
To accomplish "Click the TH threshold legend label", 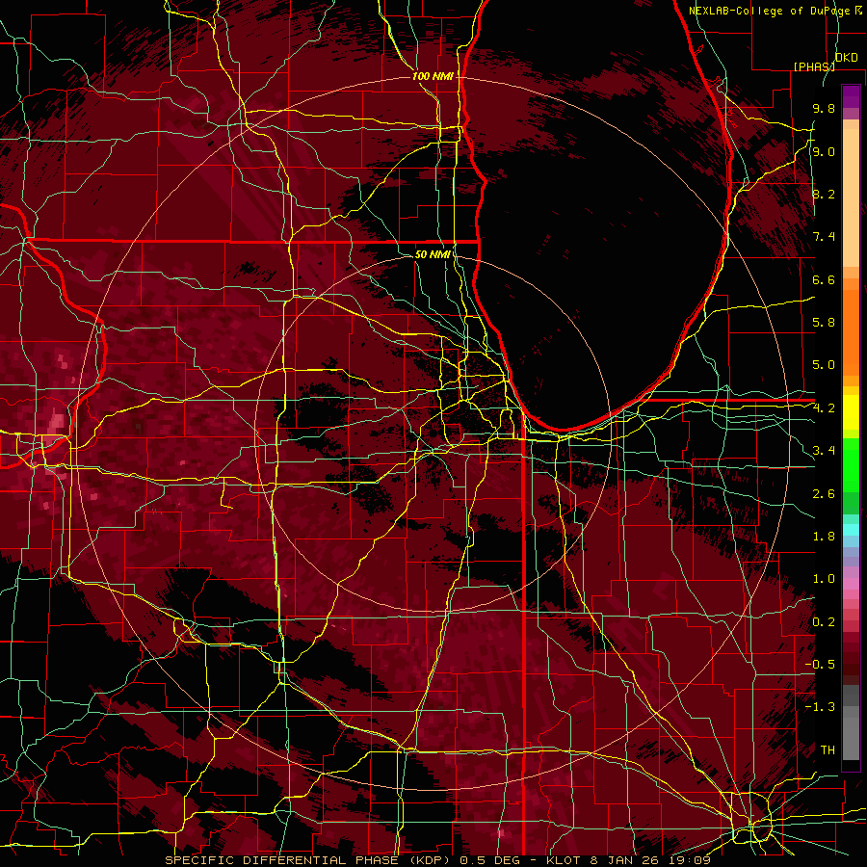I will click(x=828, y=750).
